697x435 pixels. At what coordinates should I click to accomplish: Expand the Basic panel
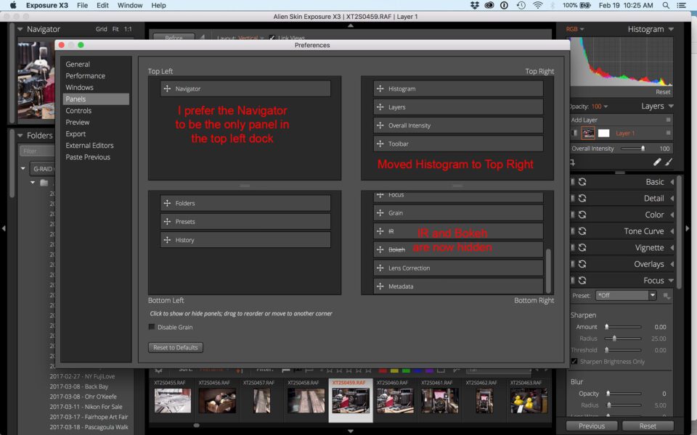tap(672, 182)
